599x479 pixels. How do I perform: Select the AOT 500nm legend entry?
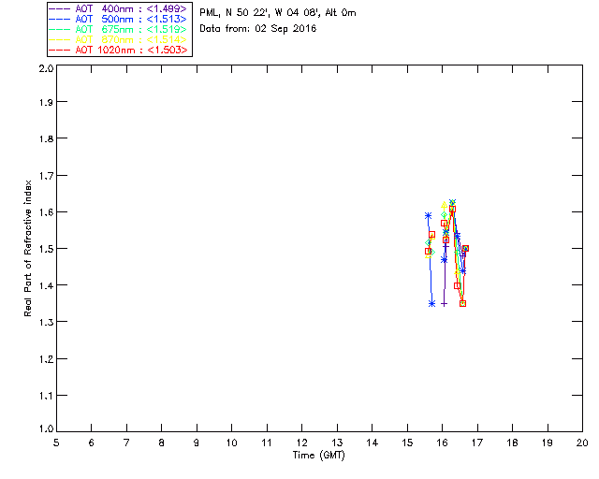click(x=118, y=19)
